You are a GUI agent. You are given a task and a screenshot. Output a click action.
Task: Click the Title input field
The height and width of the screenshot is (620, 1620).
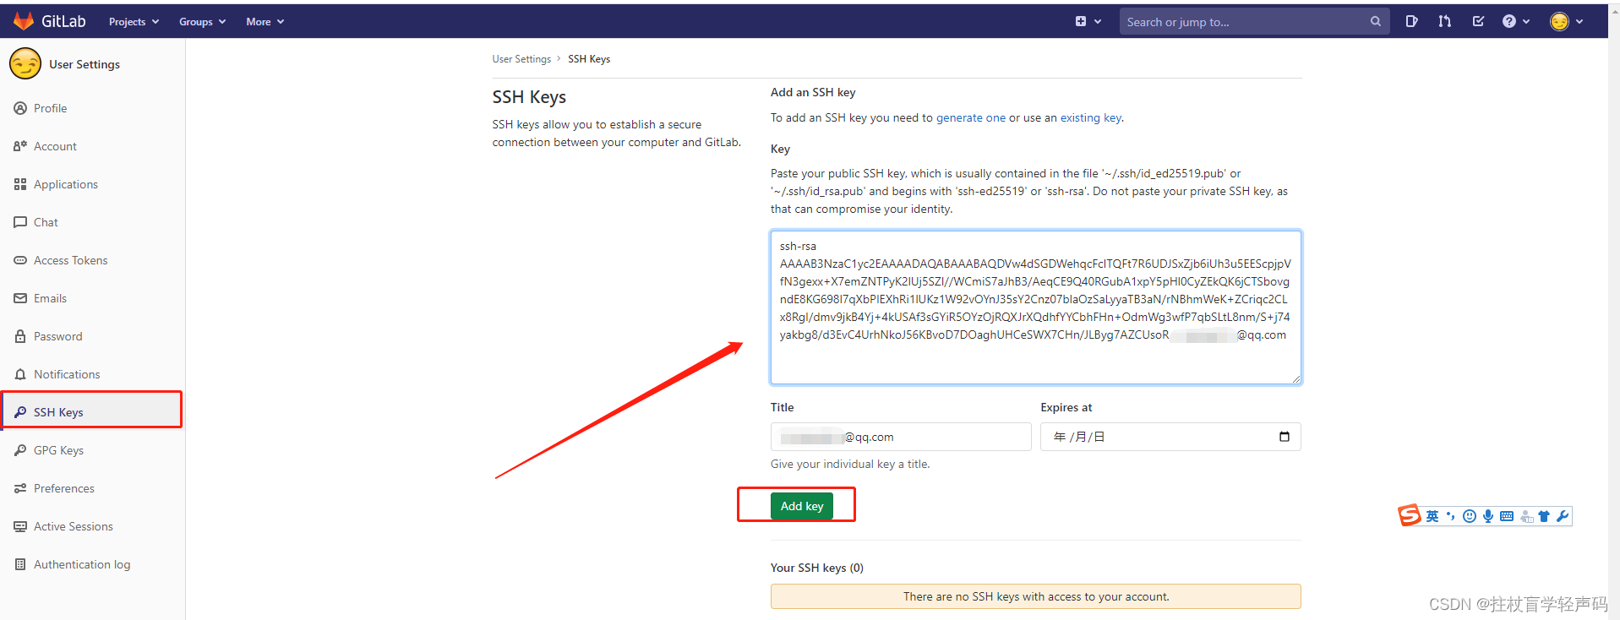click(901, 437)
